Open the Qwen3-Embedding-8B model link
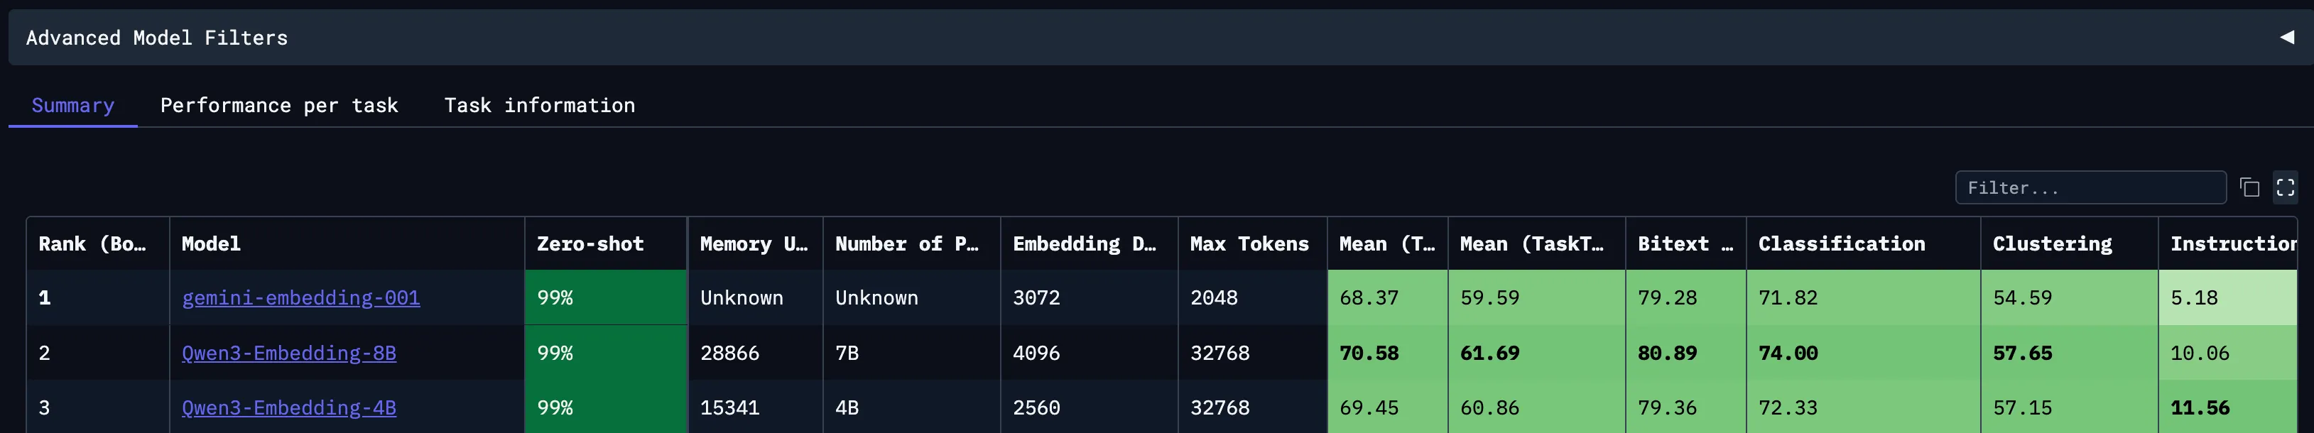 [288, 353]
